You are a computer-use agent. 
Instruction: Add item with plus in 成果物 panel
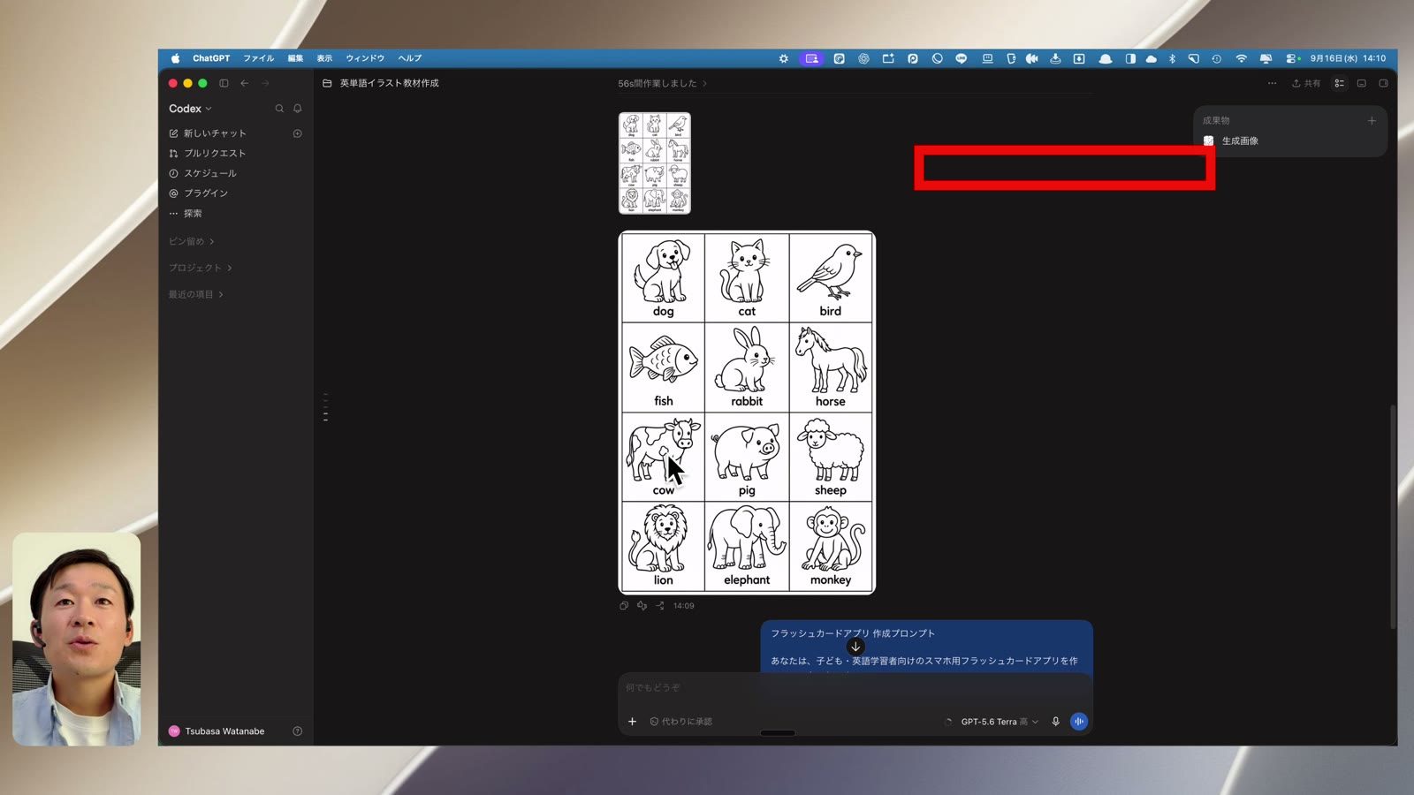(x=1372, y=121)
